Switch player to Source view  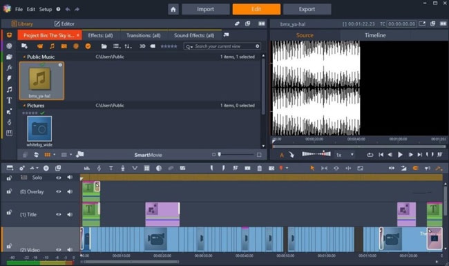305,35
